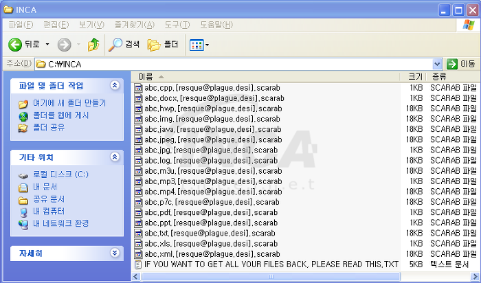Click the local disk (C:) drive icon

(x=23, y=175)
